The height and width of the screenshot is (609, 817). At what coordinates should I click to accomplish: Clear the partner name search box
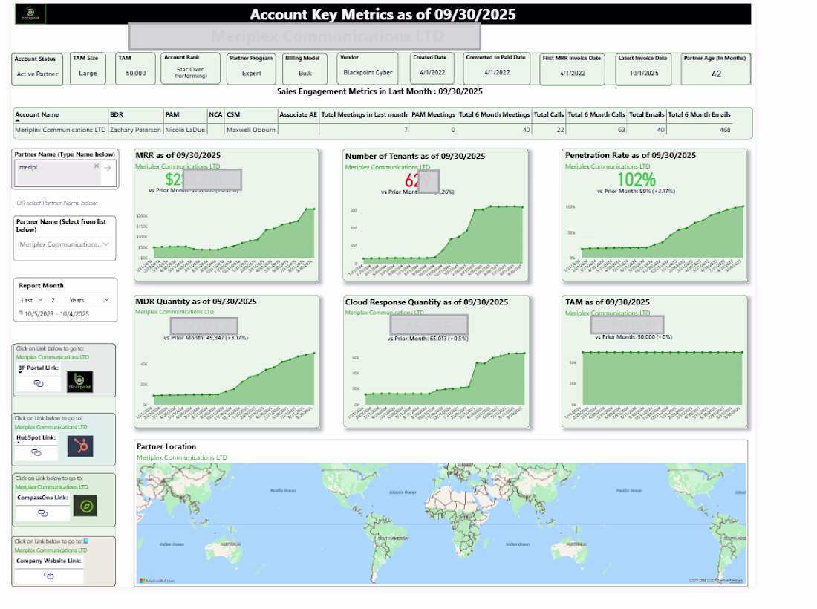point(97,166)
